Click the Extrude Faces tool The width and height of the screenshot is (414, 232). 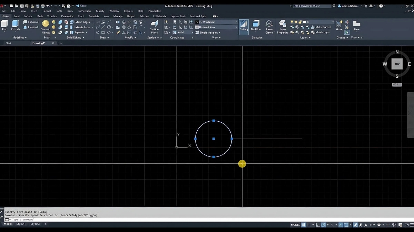pyautogui.click(x=80, y=27)
